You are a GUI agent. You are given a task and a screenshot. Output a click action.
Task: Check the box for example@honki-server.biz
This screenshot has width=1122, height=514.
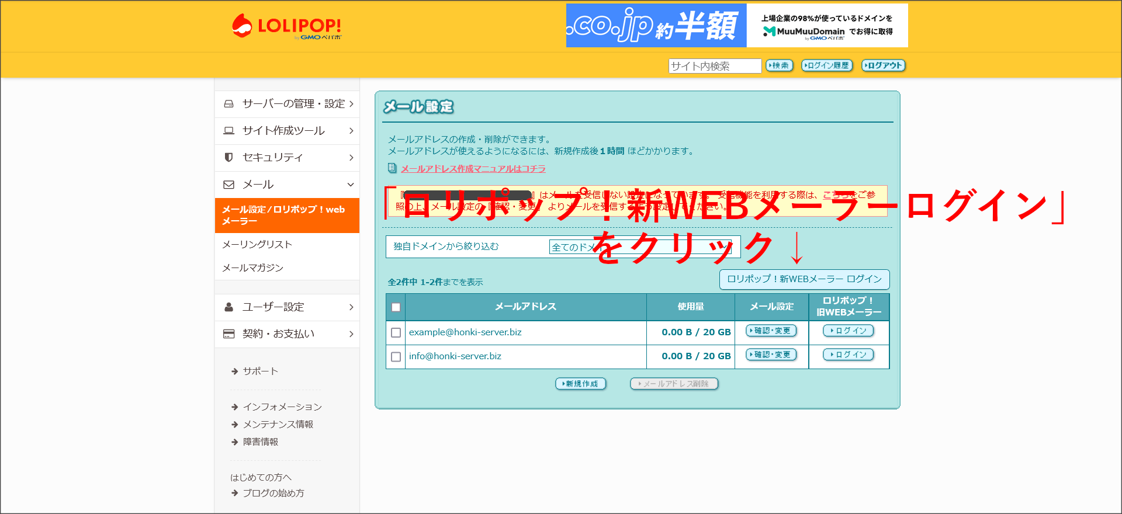(x=396, y=332)
